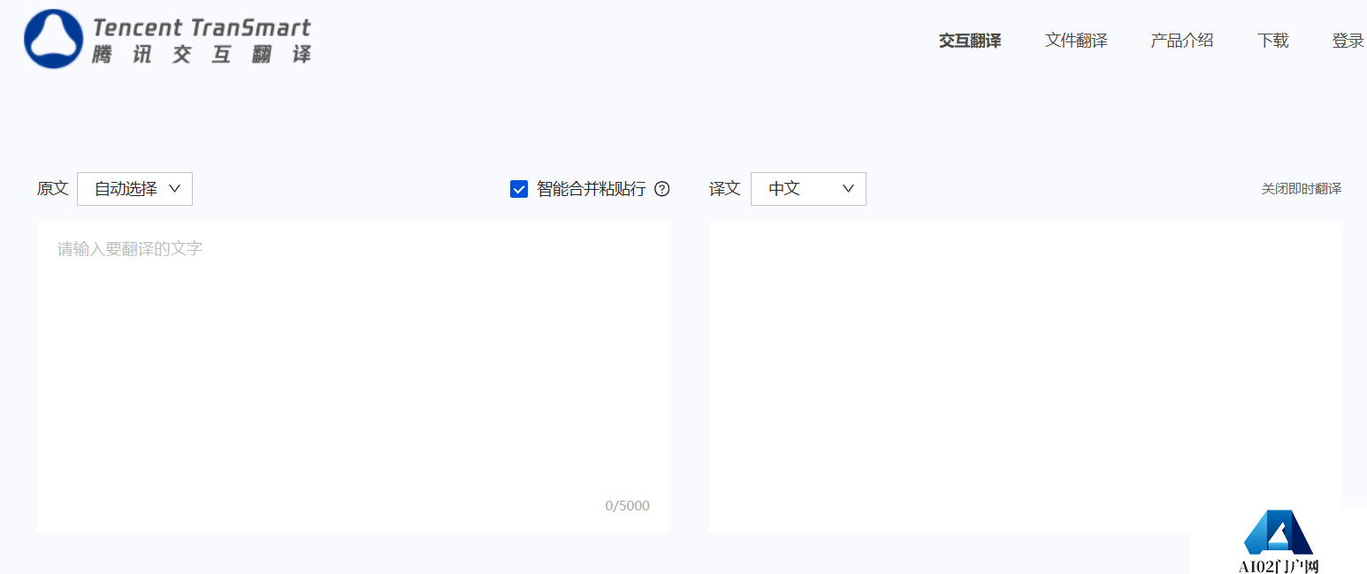
Task: Click the Tencent TranSmart logo
Action: pyautogui.click(x=168, y=40)
